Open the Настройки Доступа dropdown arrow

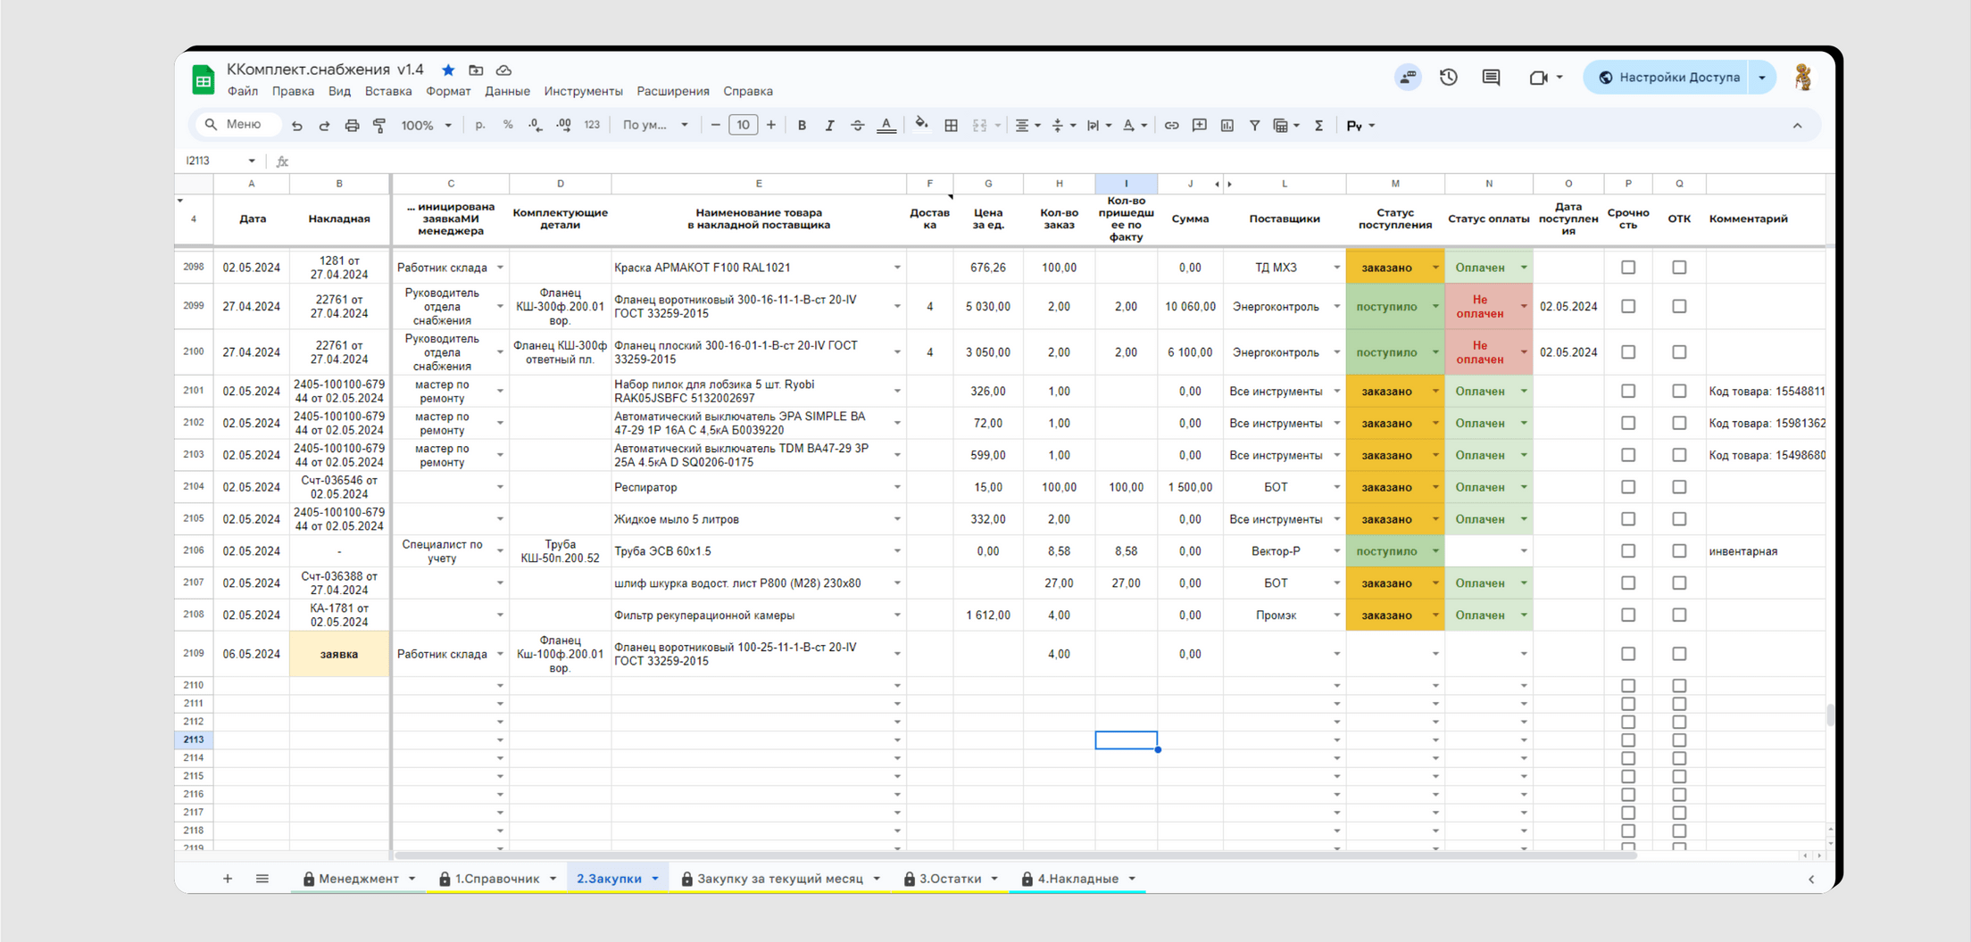coord(1762,78)
